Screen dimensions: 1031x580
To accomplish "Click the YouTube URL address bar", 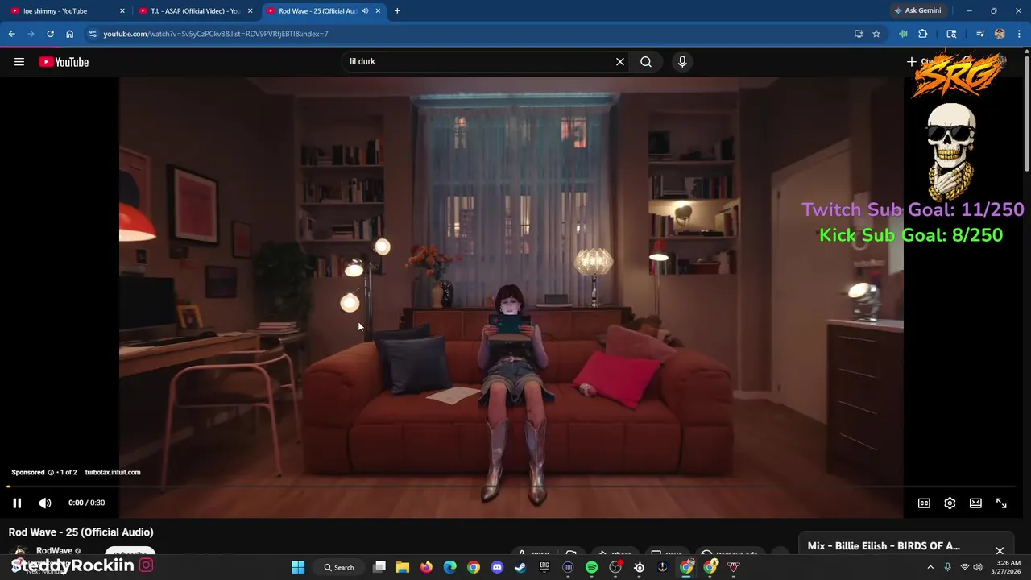I will [467, 34].
